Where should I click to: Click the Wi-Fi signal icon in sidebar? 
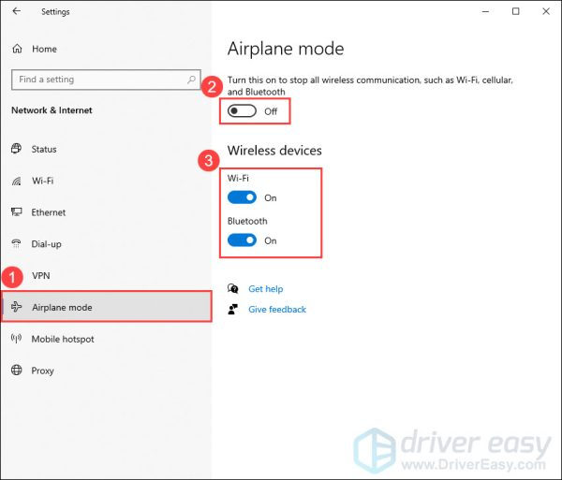tap(17, 181)
